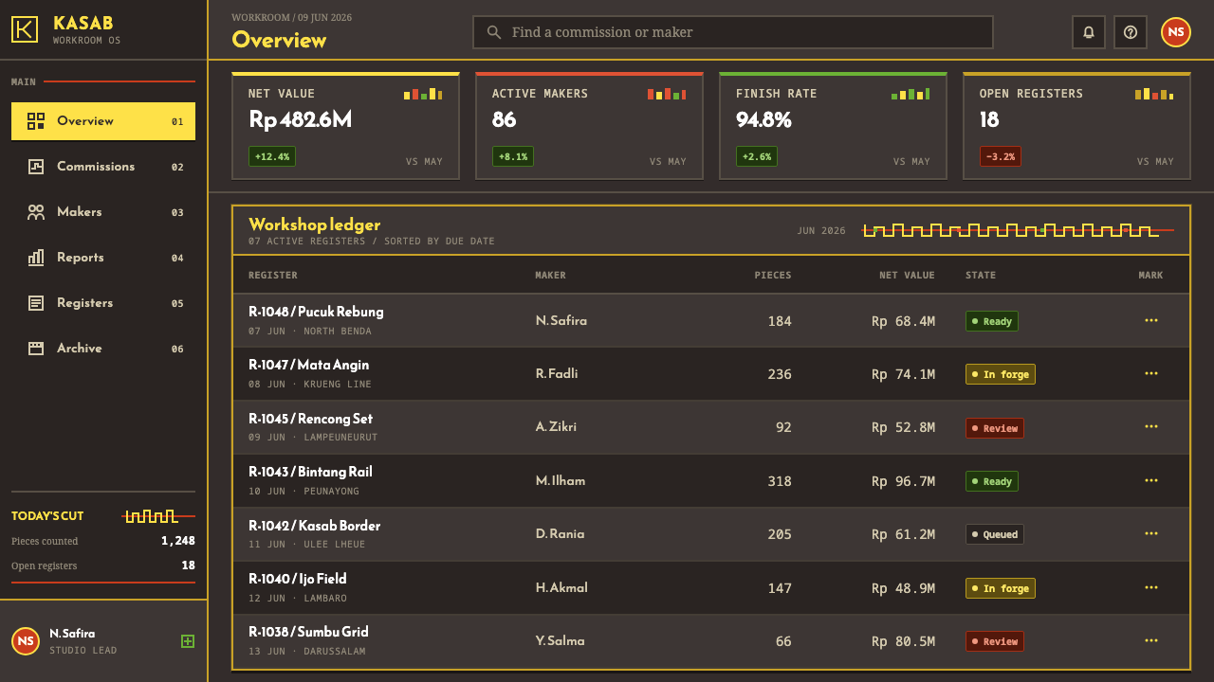Select Reports in the sidebar
Viewport: 1214px width, 682px height.
coord(103,258)
